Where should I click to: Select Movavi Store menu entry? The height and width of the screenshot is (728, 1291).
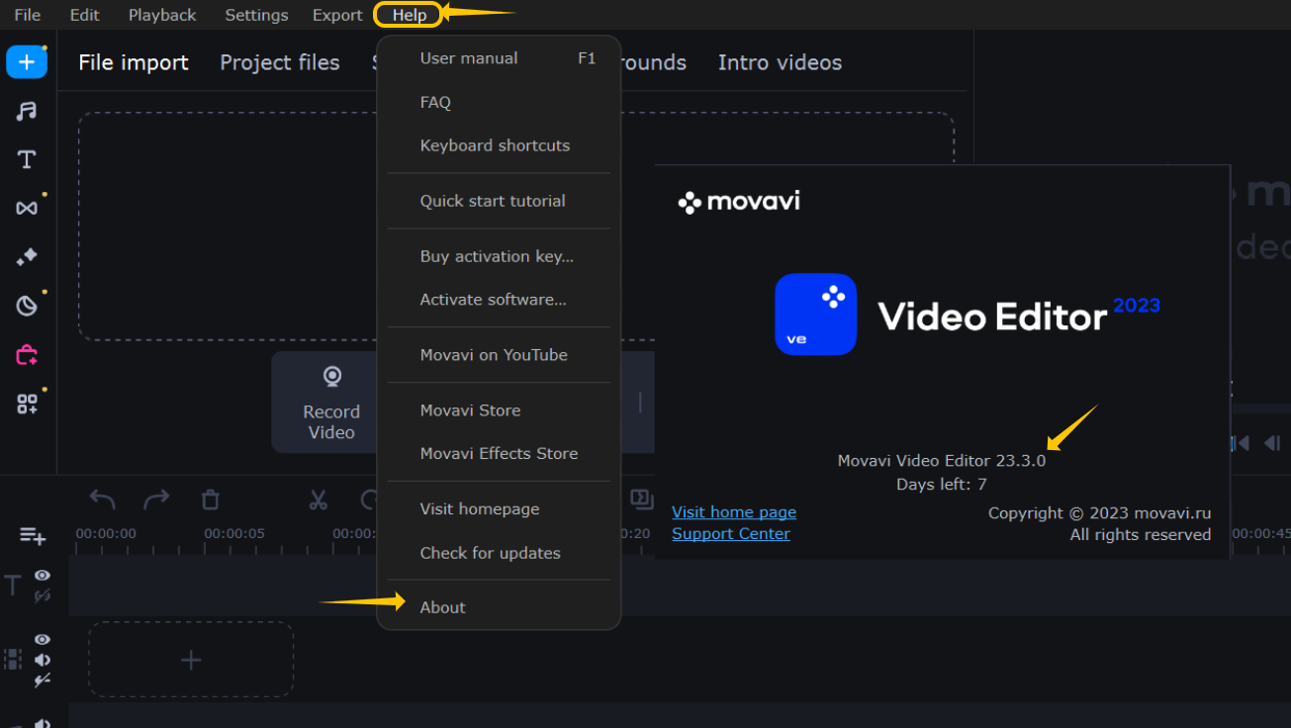tap(499, 410)
